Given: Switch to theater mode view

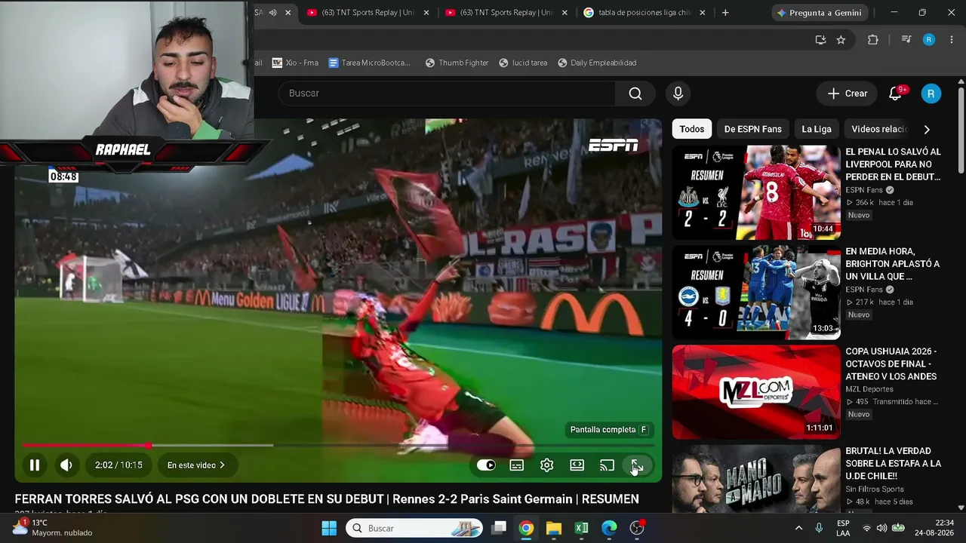Looking at the screenshot, I should (x=577, y=465).
